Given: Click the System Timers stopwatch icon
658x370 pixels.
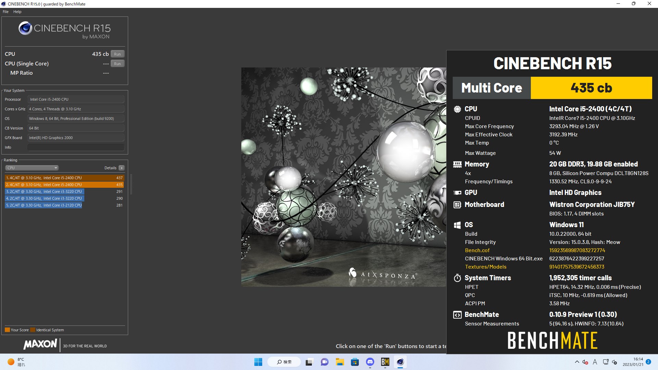Looking at the screenshot, I should 457,278.
